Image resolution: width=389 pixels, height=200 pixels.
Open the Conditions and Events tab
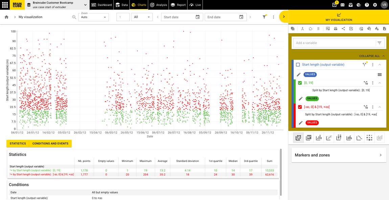point(50,144)
